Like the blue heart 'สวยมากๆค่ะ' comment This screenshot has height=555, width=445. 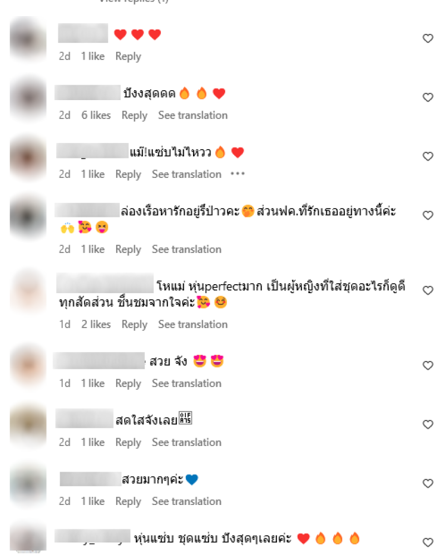[x=428, y=483]
